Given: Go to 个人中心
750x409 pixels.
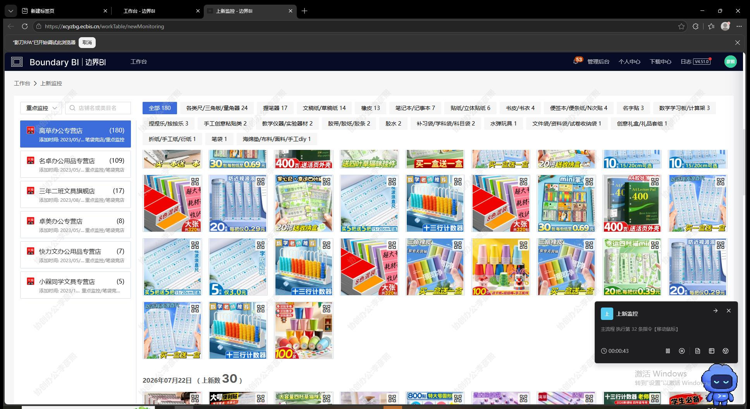Looking at the screenshot, I should coord(629,62).
